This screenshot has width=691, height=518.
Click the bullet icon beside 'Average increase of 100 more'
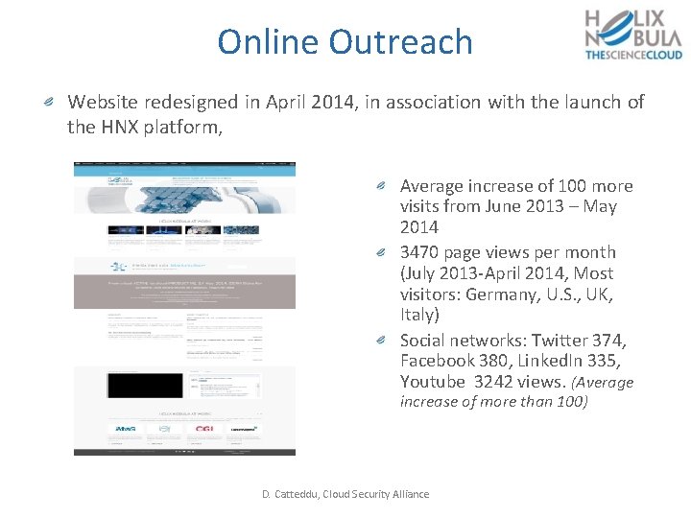pos(381,186)
